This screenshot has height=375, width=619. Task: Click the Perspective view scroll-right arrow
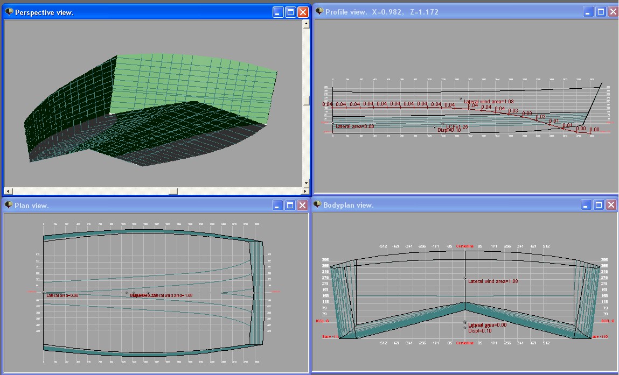pyautogui.click(x=305, y=191)
